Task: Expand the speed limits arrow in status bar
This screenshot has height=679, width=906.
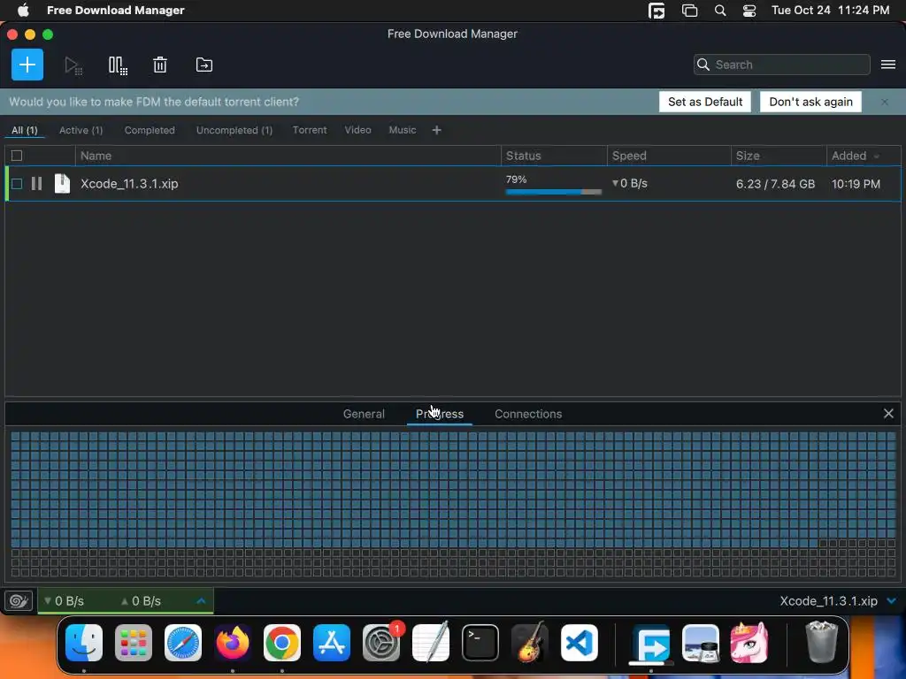Action: coord(201,601)
